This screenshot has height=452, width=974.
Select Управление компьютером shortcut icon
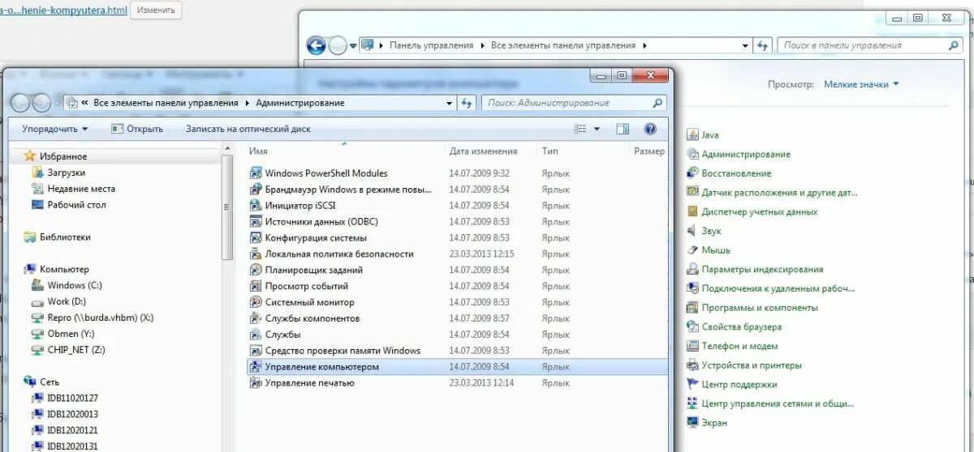[256, 367]
